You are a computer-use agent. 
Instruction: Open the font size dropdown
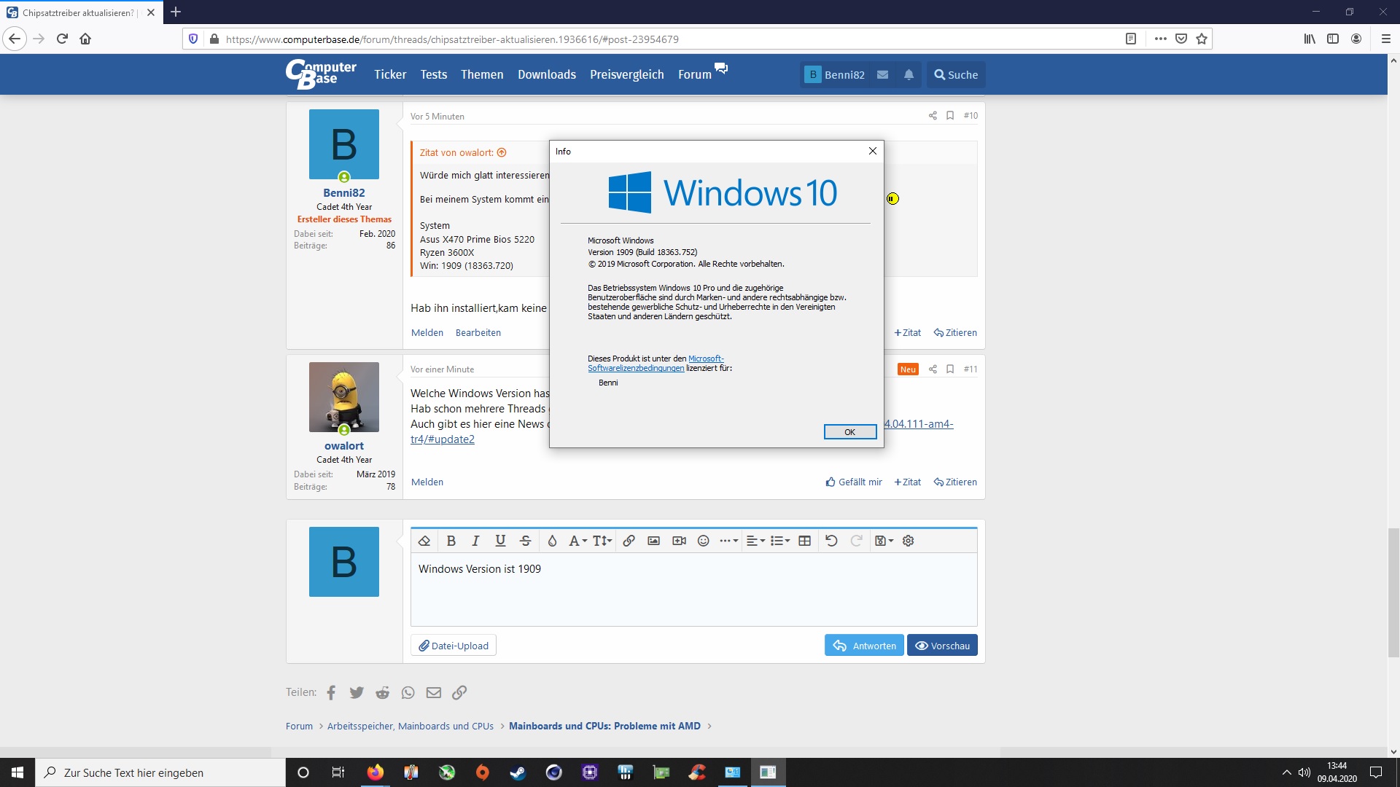602,541
